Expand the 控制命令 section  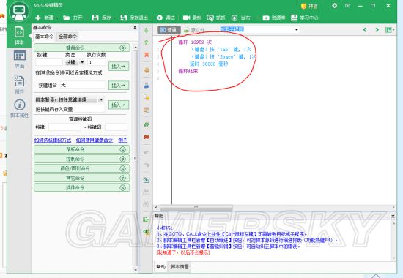pos(81,159)
